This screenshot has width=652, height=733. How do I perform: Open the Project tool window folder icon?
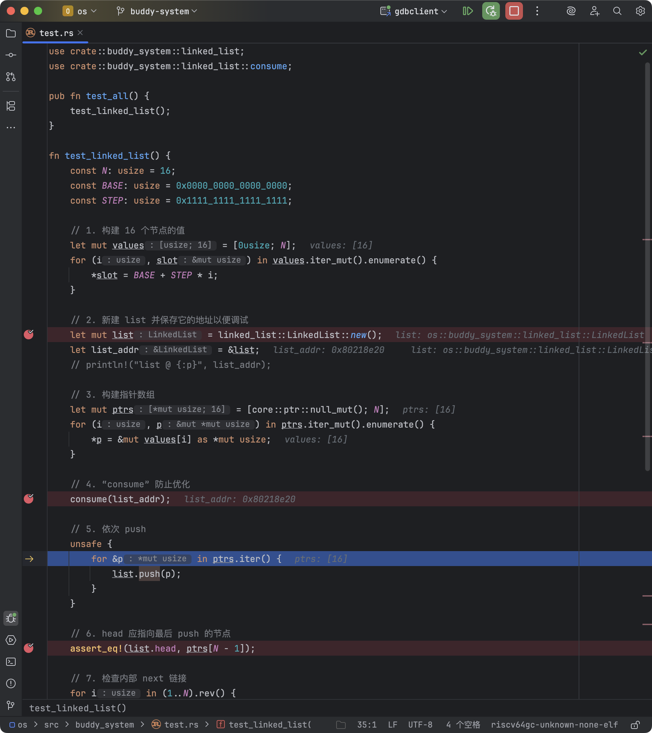pos(11,33)
